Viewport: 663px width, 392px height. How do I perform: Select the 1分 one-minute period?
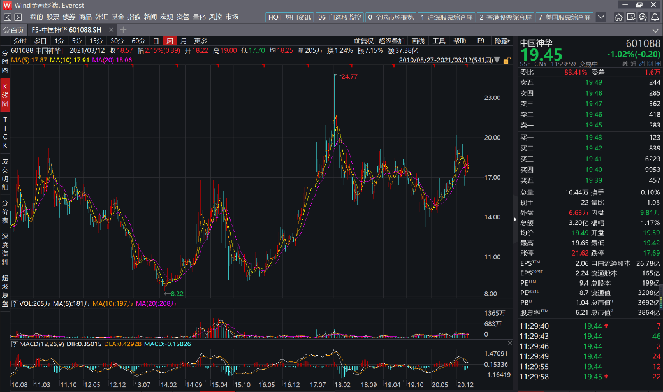tap(59, 41)
